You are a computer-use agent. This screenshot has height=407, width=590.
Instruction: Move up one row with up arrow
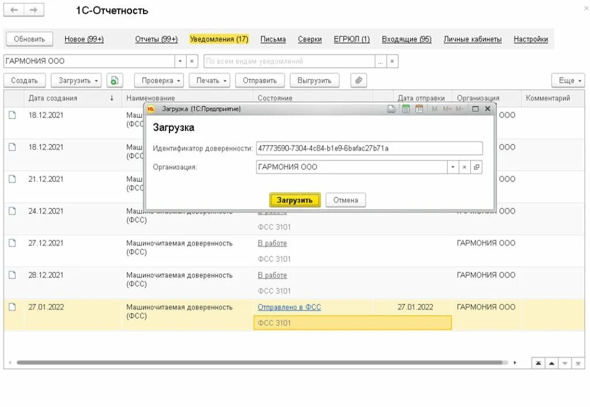coord(551,363)
